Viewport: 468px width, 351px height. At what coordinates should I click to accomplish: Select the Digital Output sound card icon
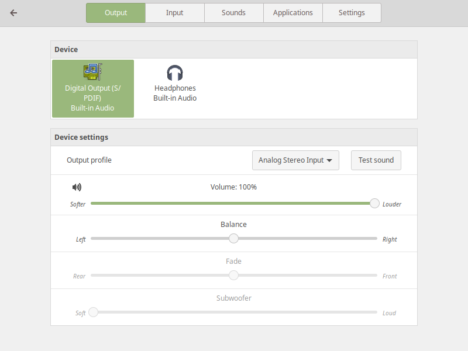point(93,71)
